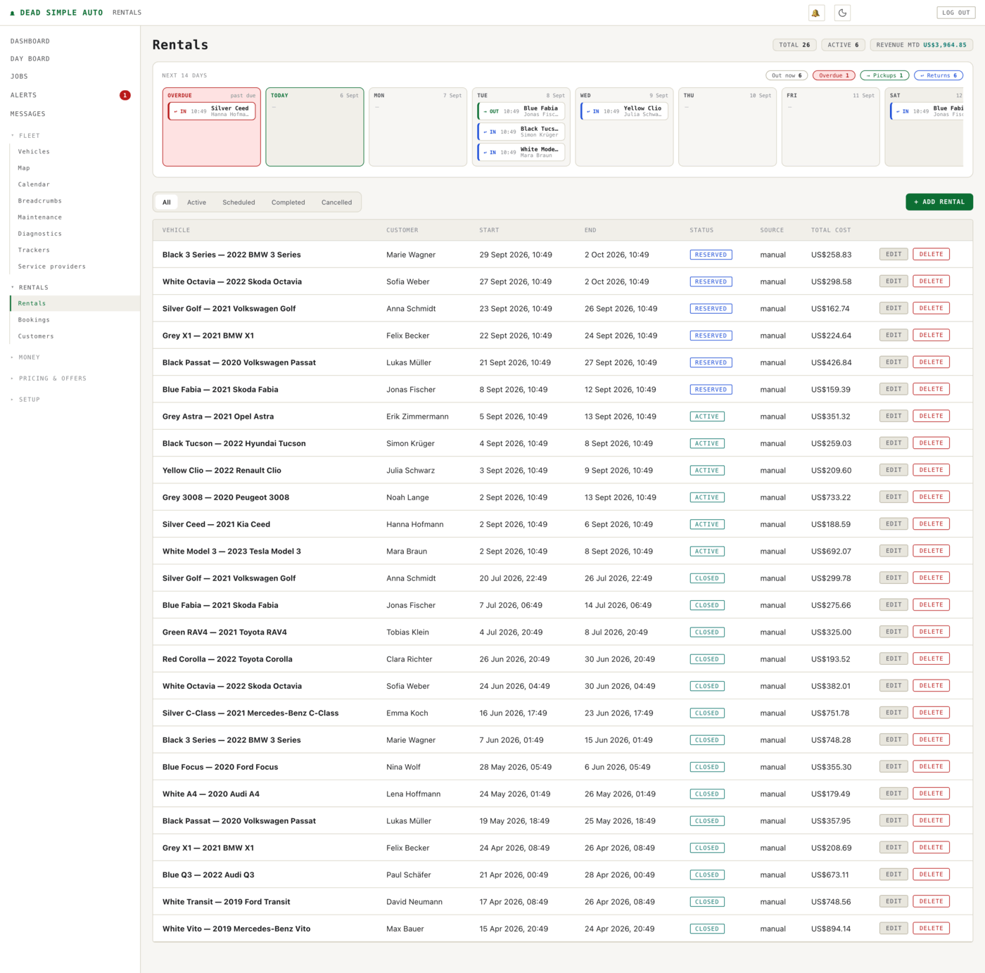Select the All rentals tab
This screenshot has width=985, height=973.
(x=167, y=203)
